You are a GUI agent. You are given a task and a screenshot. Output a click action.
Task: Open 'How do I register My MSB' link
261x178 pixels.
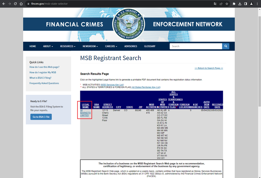(43, 72)
